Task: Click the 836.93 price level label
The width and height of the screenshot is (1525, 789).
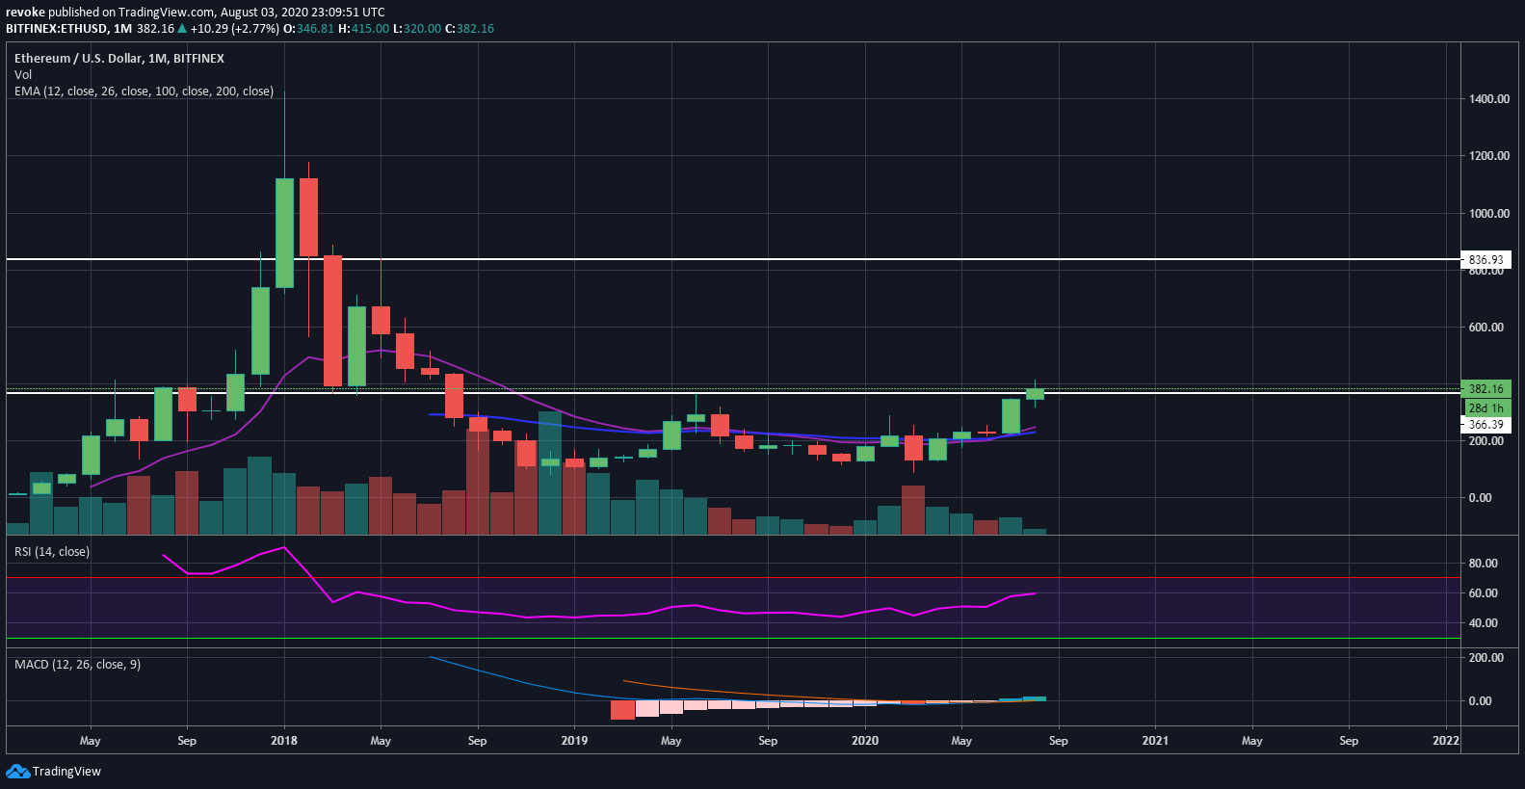Action: pos(1486,260)
